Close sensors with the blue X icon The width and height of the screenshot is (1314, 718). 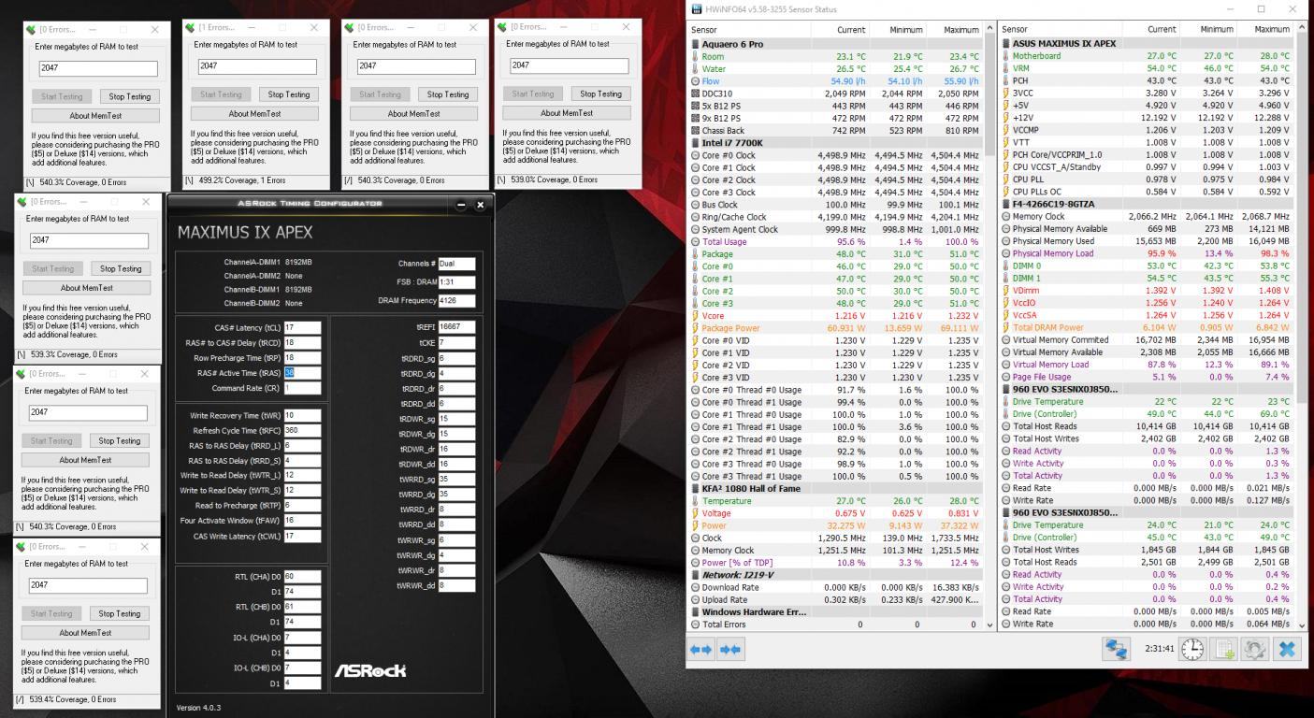(1287, 649)
